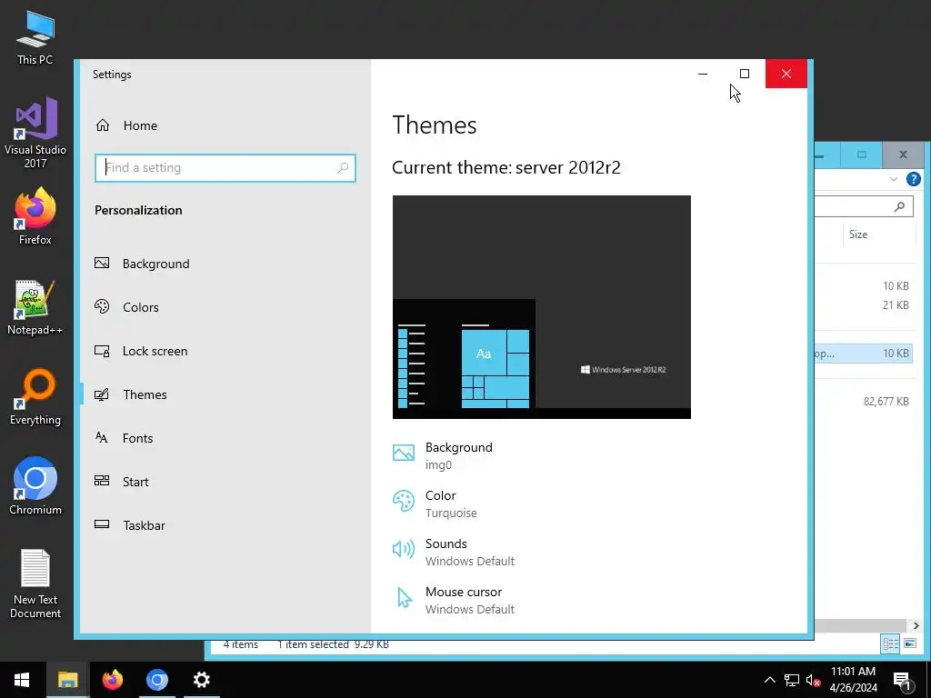Viewport: 931px width, 698px height.
Task: Click Settings gear in taskbar
Action: point(201,680)
